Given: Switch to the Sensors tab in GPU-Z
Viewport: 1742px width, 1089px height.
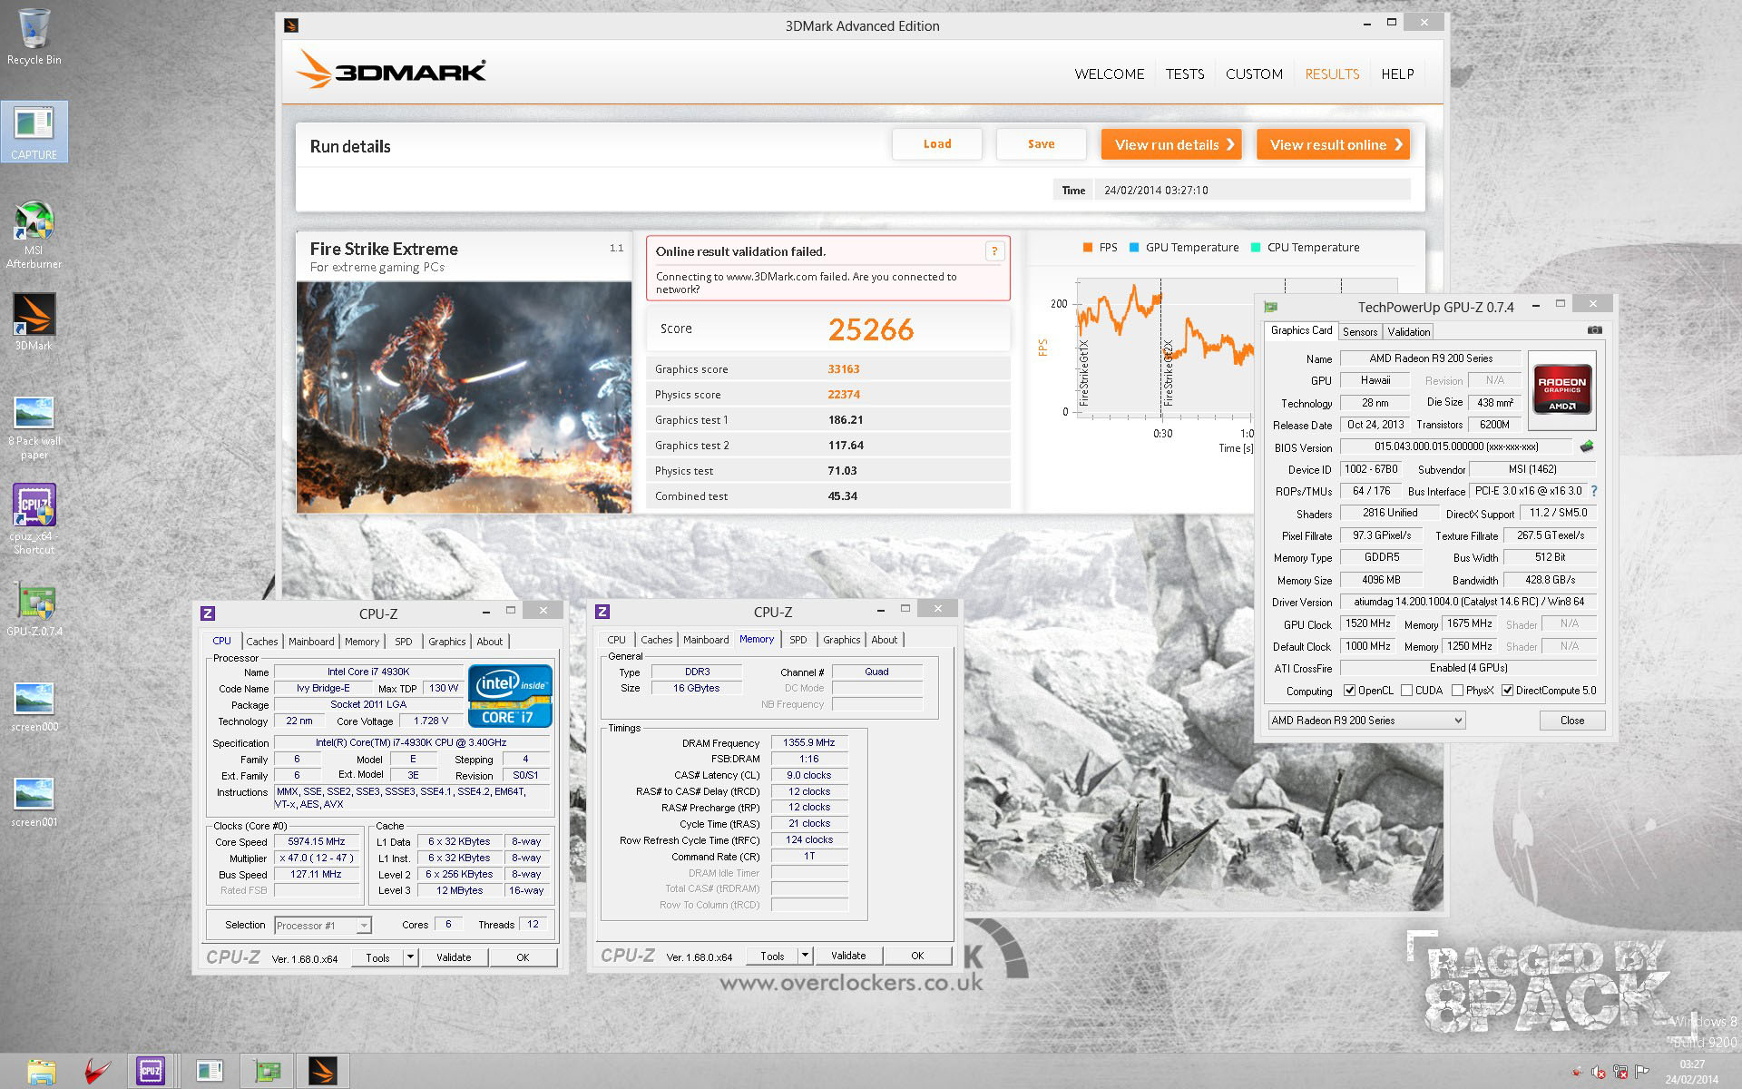Looking at the screenshot, I should pos(1359,332).
